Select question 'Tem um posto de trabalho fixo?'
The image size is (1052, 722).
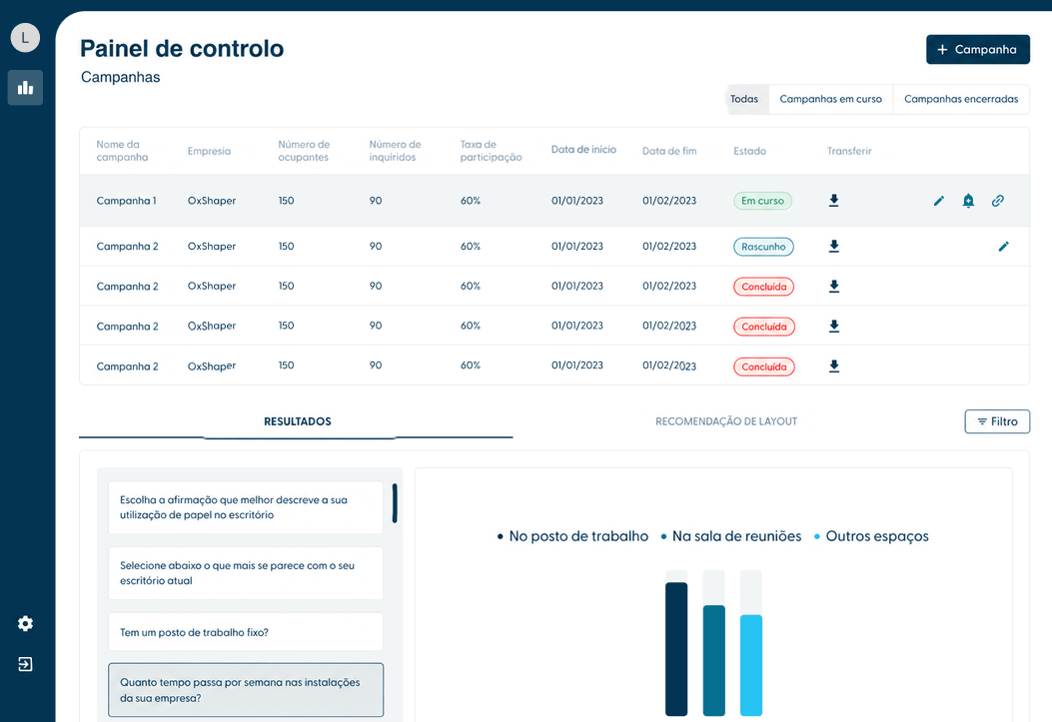[246, 632]
